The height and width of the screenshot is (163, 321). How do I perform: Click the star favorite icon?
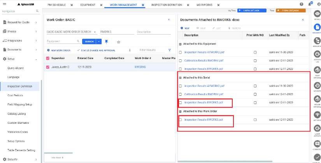tap(118, 42)
